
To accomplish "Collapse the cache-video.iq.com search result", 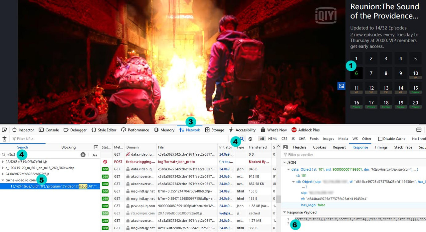I will (x=3, y=180).
